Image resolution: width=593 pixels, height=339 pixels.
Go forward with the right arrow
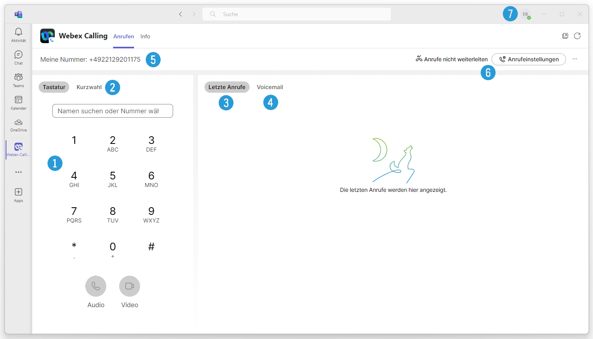pyautogui.click(x=194, y=14)
